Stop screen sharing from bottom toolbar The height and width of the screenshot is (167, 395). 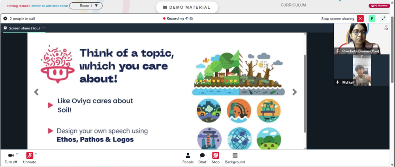click(216, 158)
